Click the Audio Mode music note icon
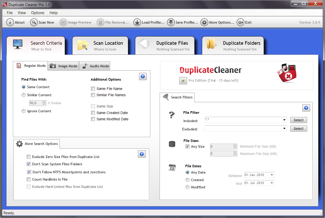325x218 pixels. coord(85,66)
